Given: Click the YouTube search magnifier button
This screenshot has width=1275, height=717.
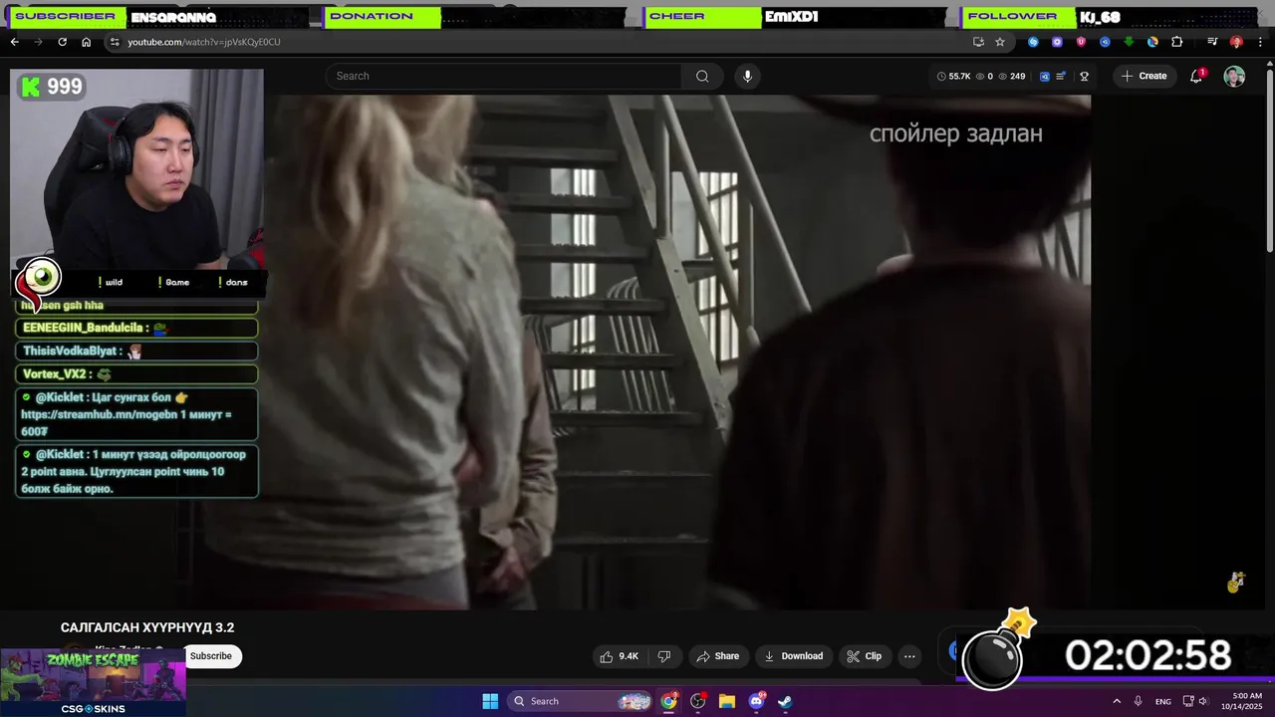Looking at the screenshot, I should pos(702,76).
